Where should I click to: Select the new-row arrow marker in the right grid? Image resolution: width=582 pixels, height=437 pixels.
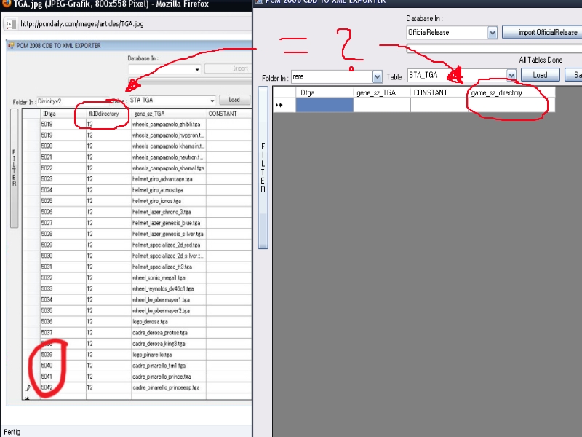(x=279, y=106)
